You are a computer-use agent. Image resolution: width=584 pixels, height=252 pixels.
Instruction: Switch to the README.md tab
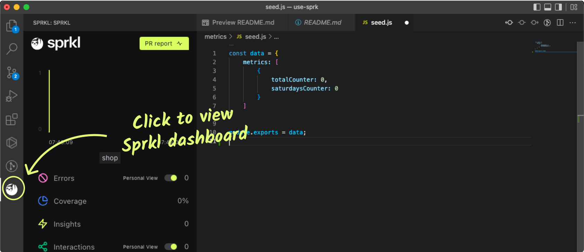tap(322, 23)
